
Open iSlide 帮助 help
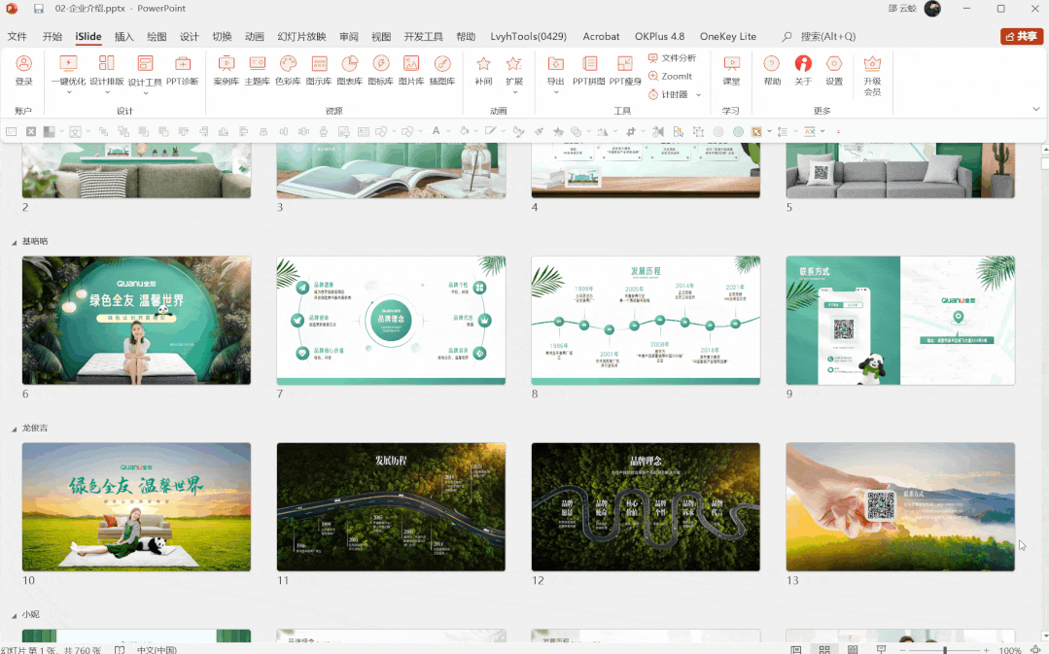tap(772, 70)
